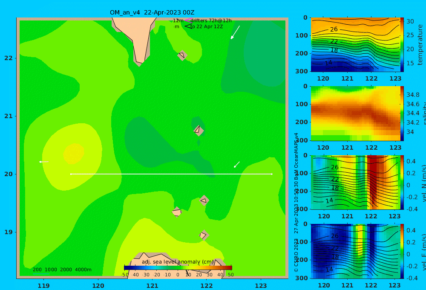Click the 'adj. sea level anomaly (cm)' label
This screenshot has height=290, width=426.
pyautogui.click(x=178, y=262)
